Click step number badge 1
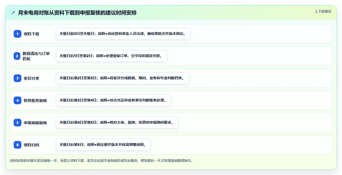Viewport: 342px width, 175px height. (18, 34)
